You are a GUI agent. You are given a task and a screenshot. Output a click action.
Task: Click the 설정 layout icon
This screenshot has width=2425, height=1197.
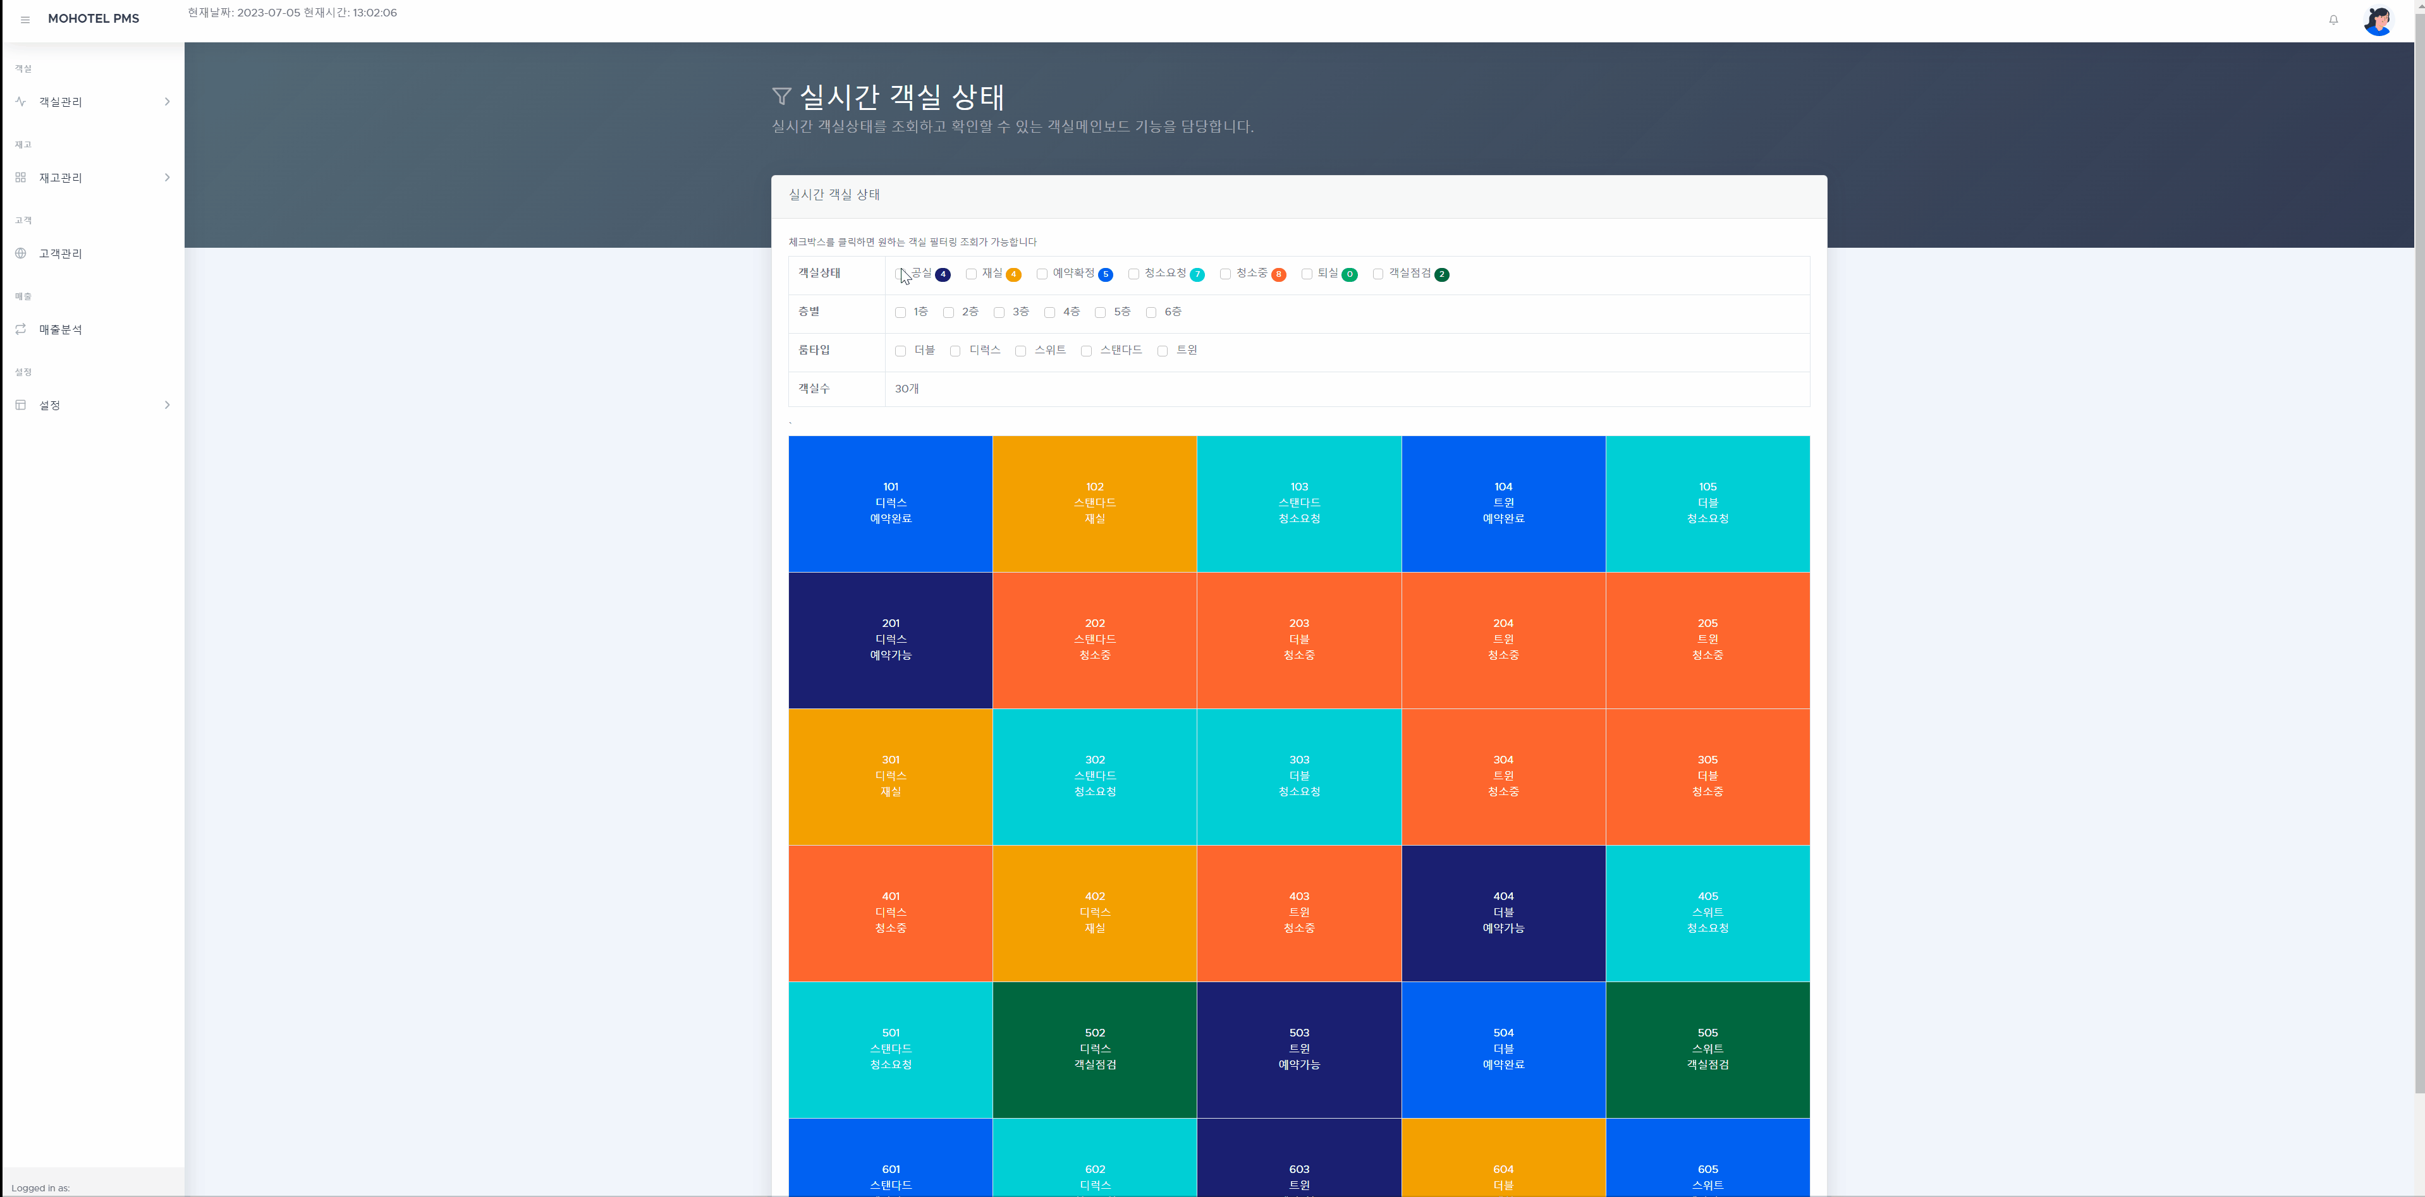click(21, 406)
